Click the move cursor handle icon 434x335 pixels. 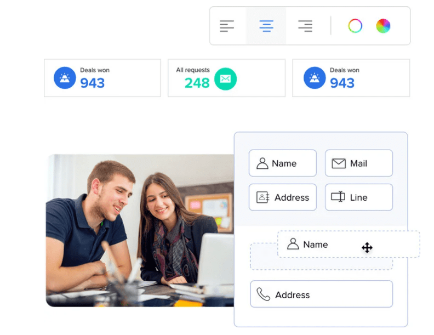click(x=367, y=247)
